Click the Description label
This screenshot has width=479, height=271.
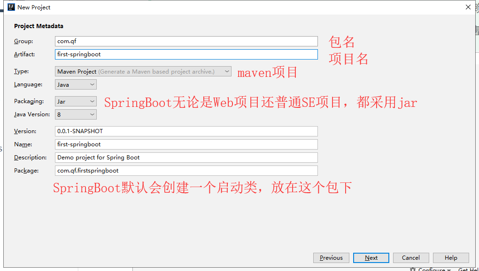[x=30, y=157]
